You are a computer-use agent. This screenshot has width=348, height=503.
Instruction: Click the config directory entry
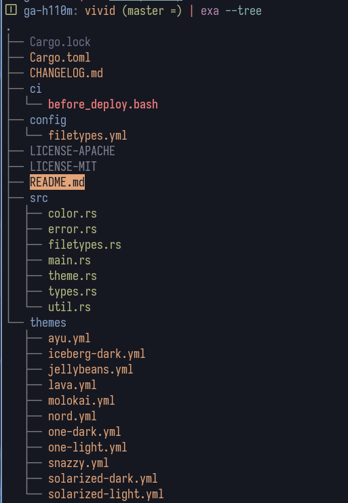point(48,120)
